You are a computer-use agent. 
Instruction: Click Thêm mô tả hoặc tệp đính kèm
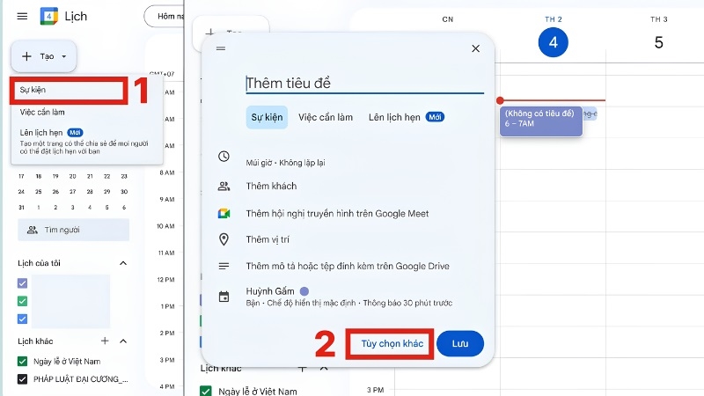point(348,267)
